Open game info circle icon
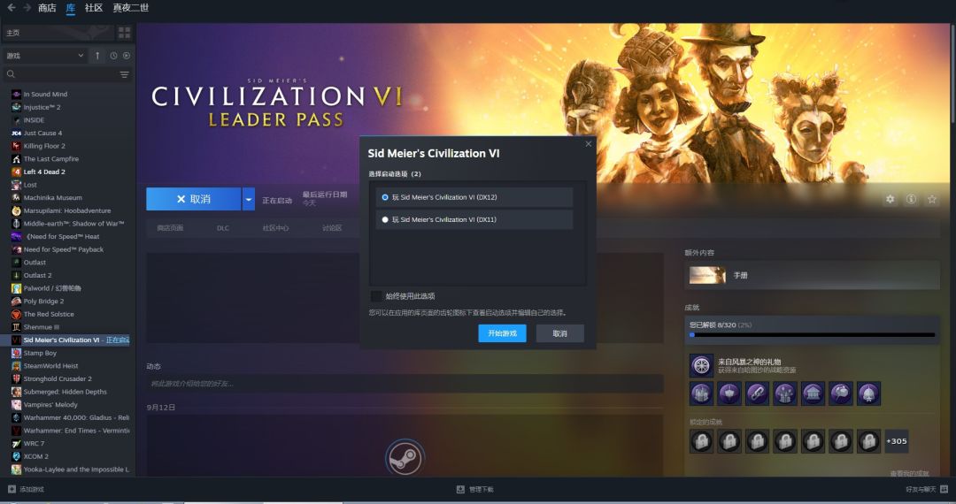The height and width of the screenshot is (504, 956). (911, 199)
